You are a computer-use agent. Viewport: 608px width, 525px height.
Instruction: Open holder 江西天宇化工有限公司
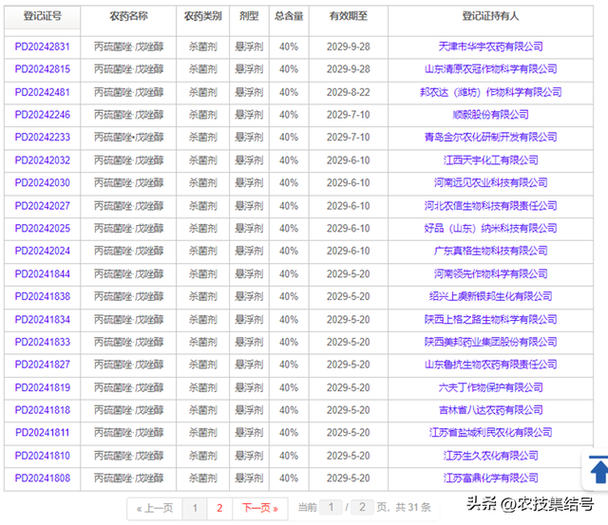coord(490,160)
